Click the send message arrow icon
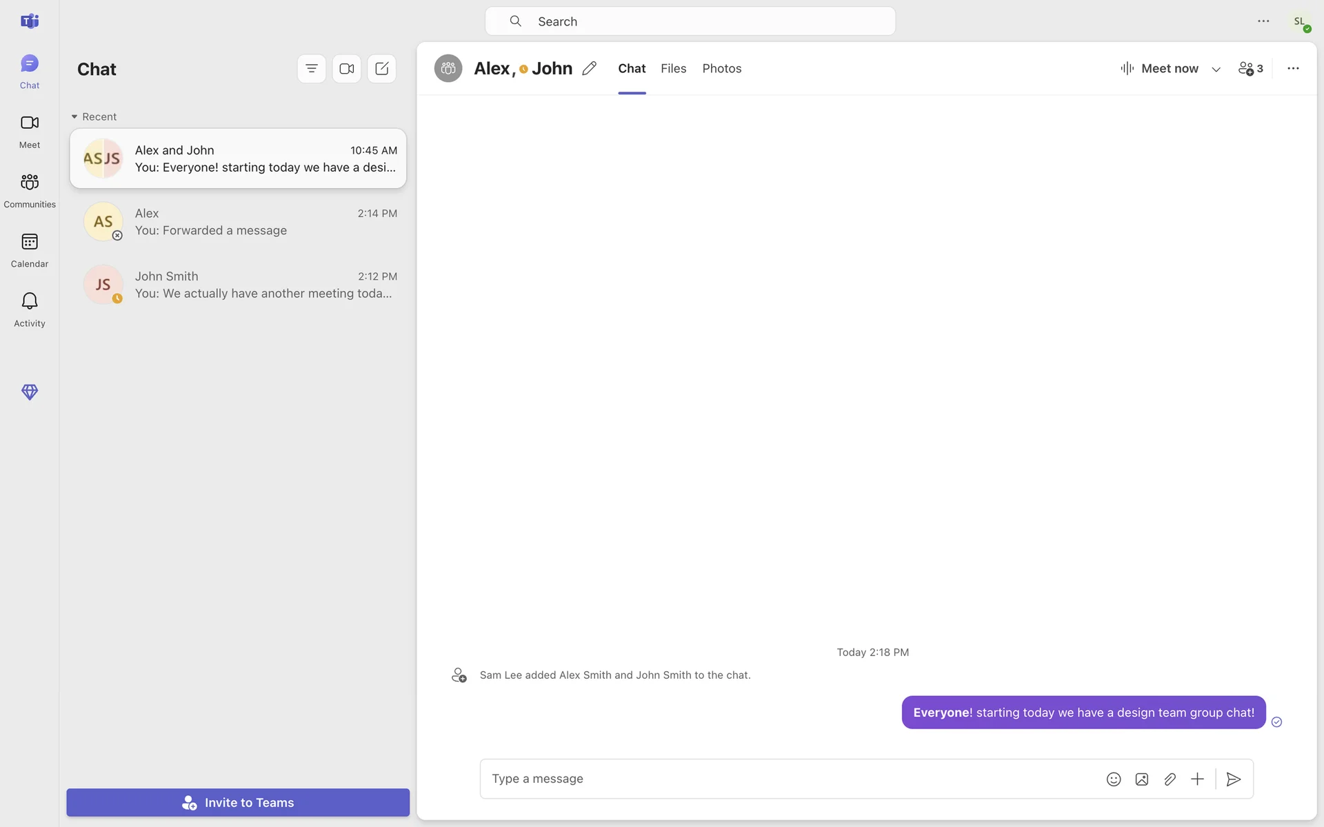 (x=1234, y=779)
